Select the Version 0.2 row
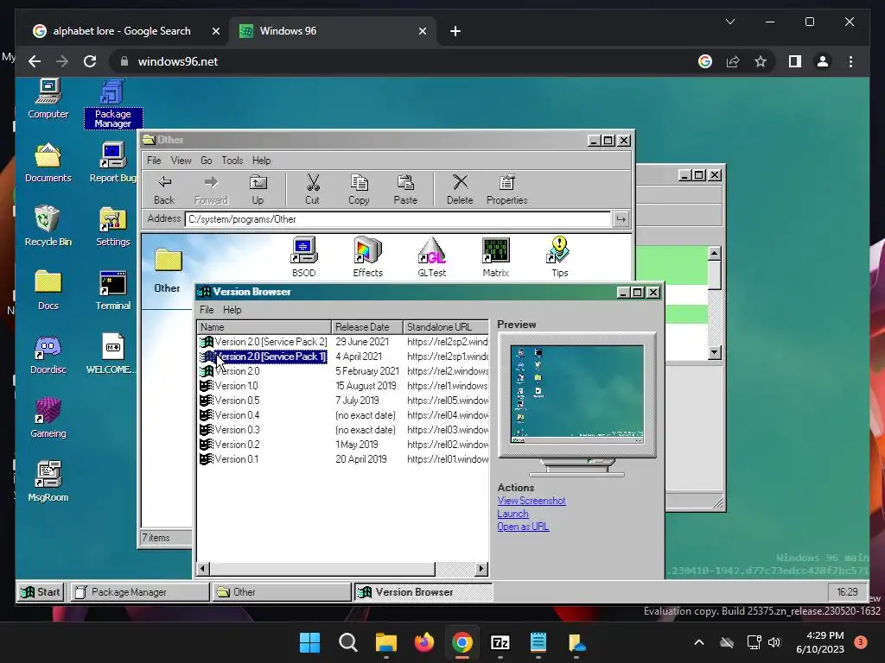 pos(343,445)
